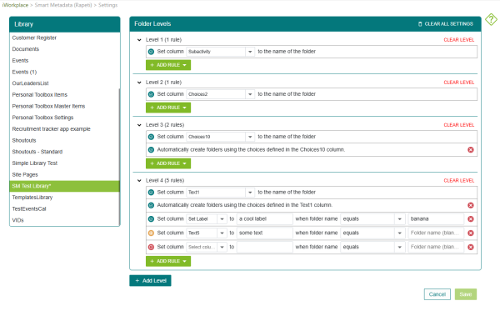Click Clear Level for Level 2
The height and width of the screenshot is (311, 500).
[459, 83]
